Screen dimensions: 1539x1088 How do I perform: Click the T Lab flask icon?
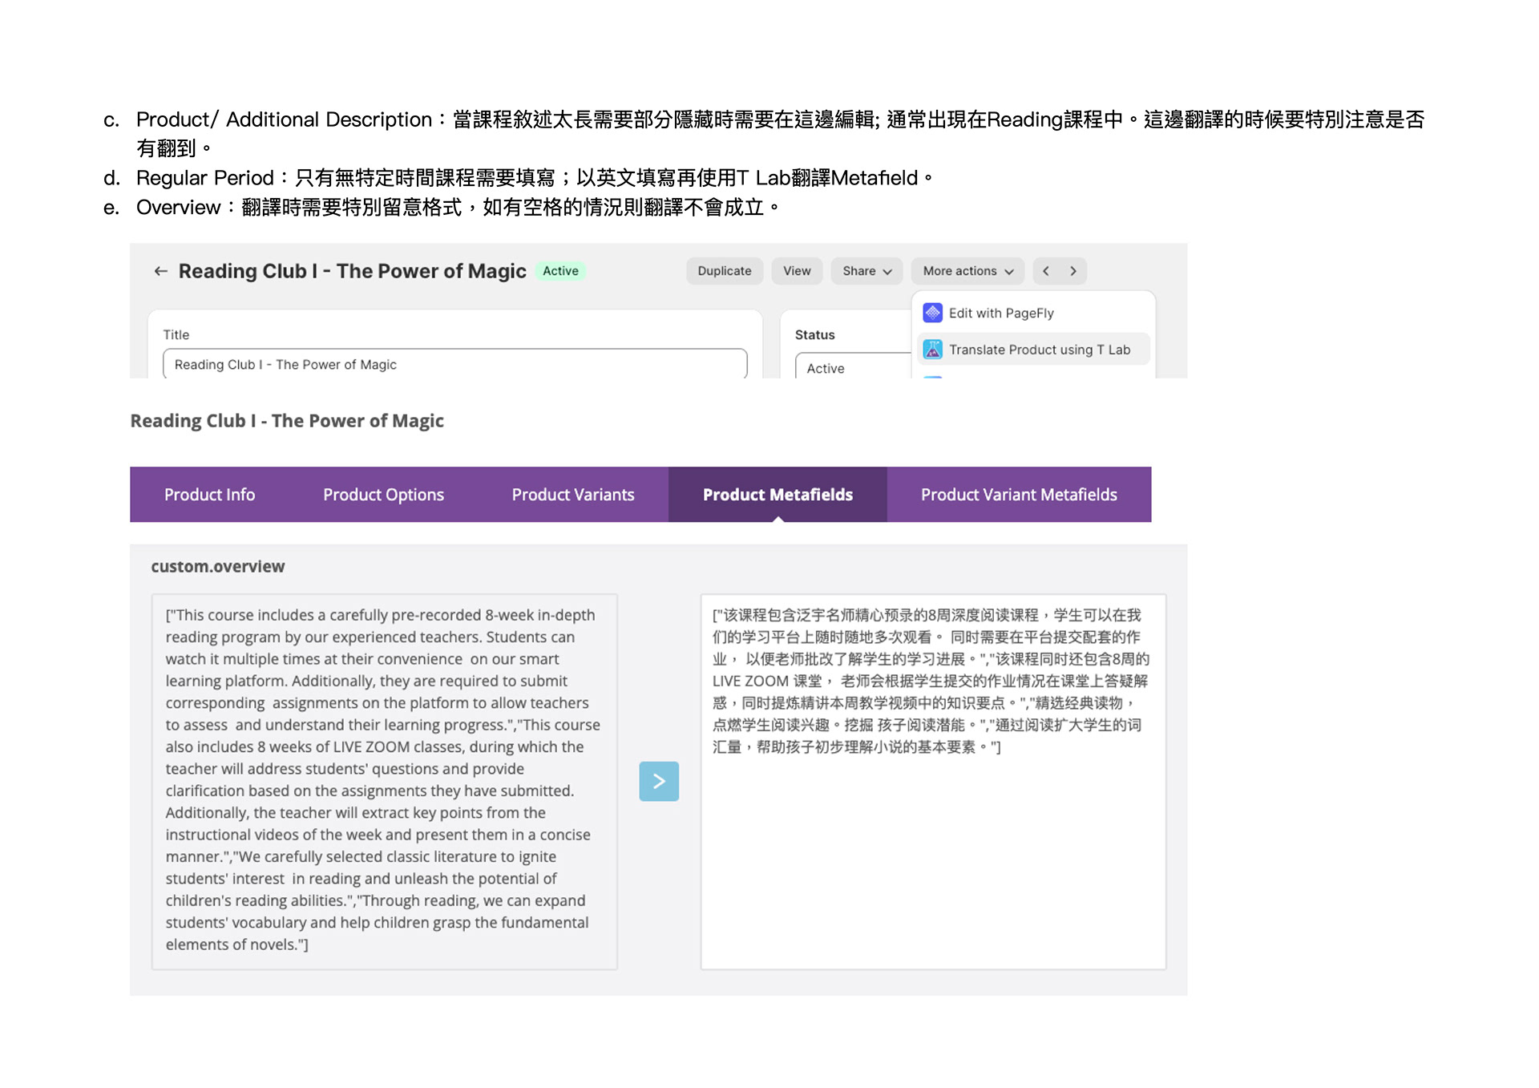pos(932,350)
